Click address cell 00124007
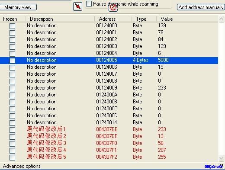This screenshot has width=225, height=170. pyautogui.click(x=106, y=74)
